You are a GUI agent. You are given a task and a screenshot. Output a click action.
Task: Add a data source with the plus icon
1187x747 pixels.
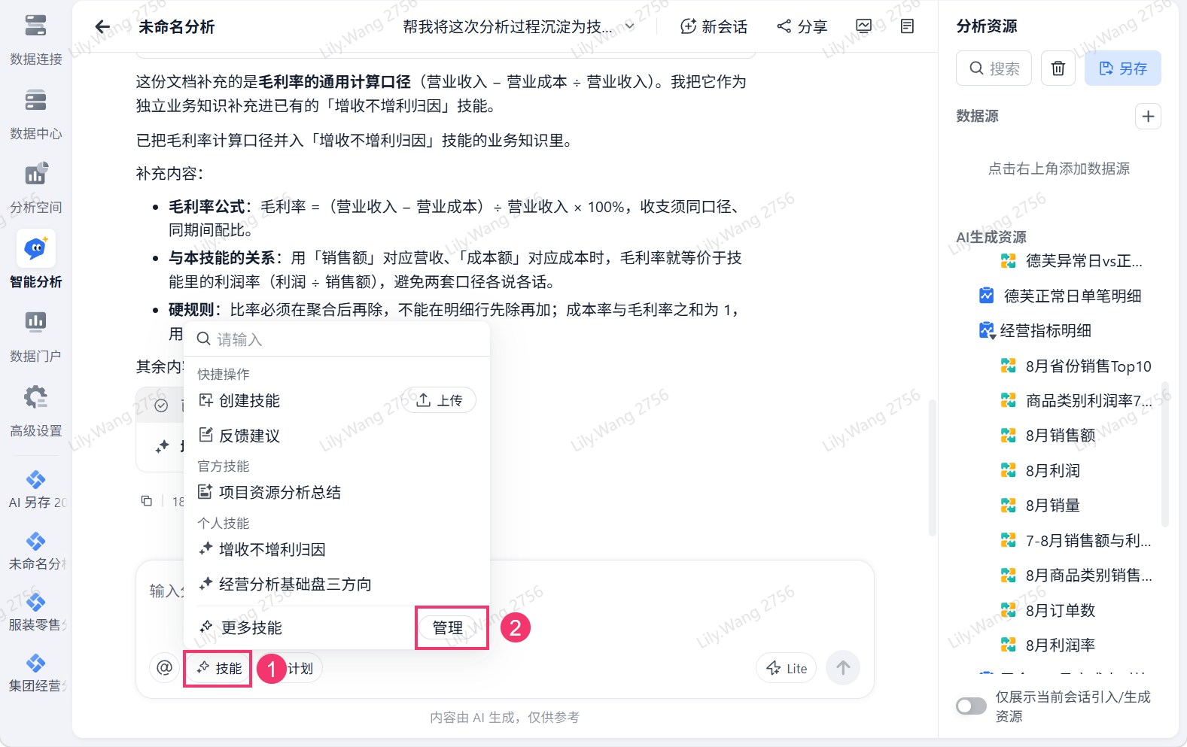click(x=1148, y=117)
